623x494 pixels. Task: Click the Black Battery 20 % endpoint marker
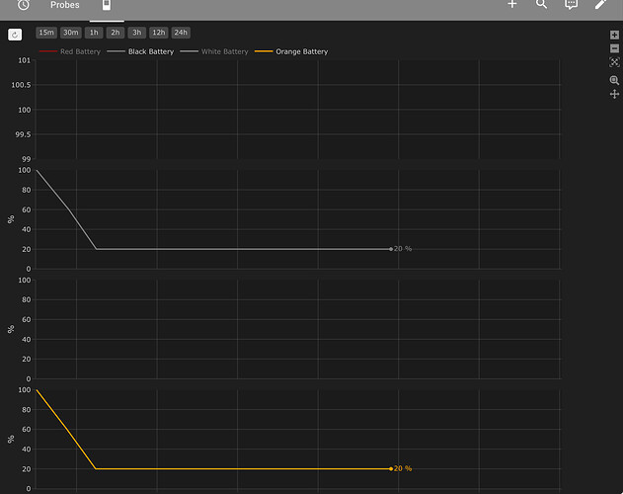click(391, 249)
